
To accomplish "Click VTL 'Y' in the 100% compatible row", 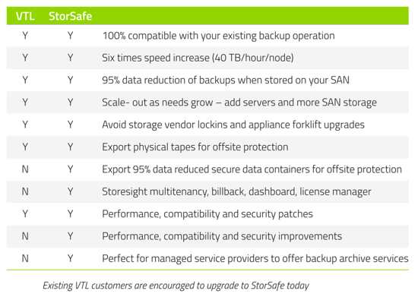I will tap(25, 36).
